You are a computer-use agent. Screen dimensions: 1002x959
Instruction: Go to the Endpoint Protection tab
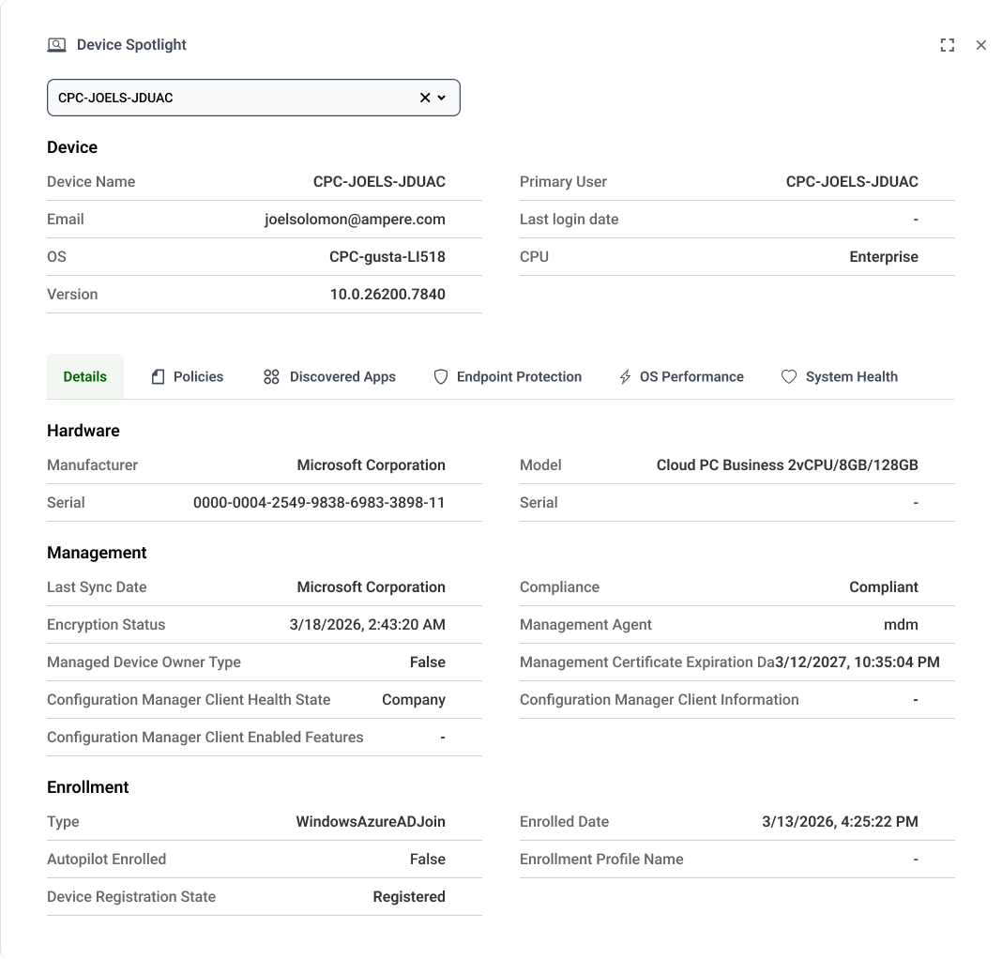point(519,376)
